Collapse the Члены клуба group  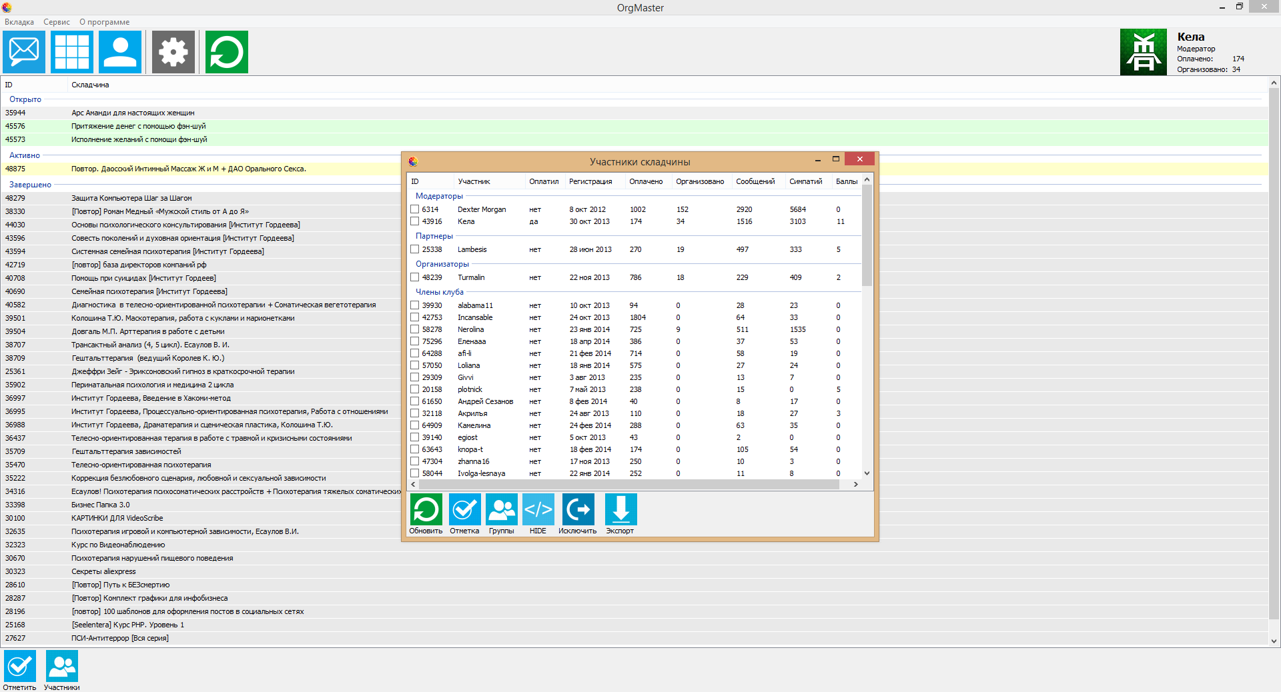(x=439, y=292)
